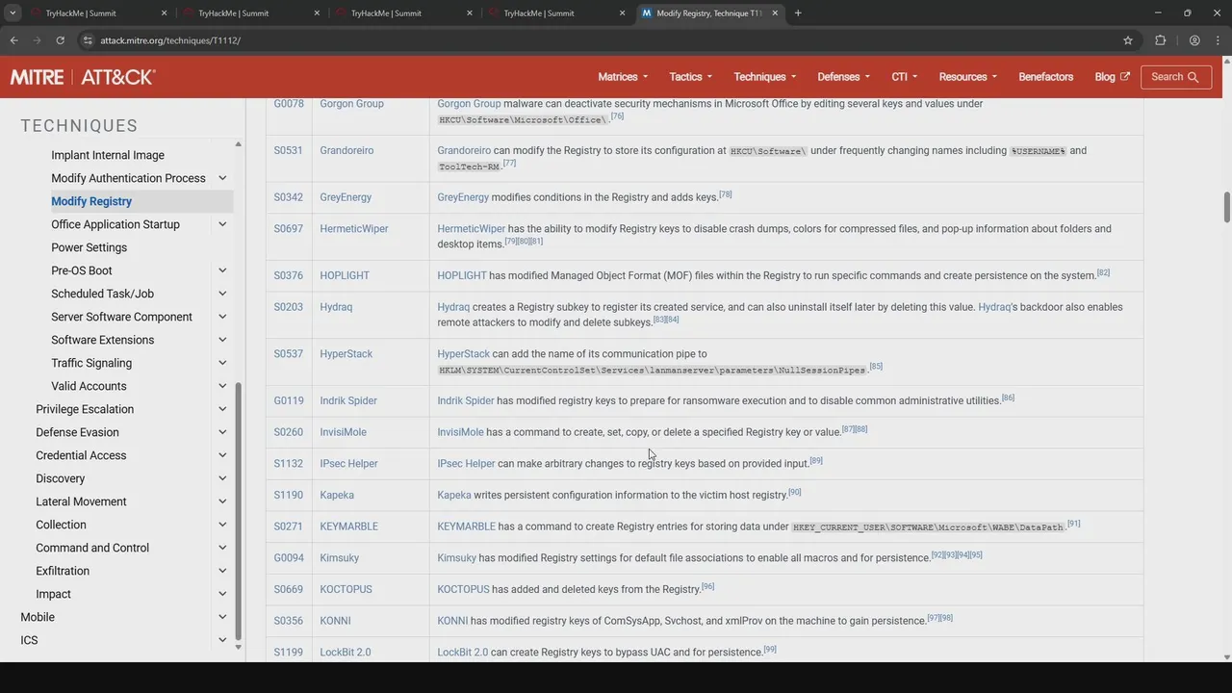Expand the Pre-OS Boot chevron
Viewport: 1232px width, 693px height.
pyautogui.click(x=222, y=270)
